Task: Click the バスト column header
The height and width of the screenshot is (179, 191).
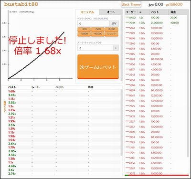Action: pos(12,87)
